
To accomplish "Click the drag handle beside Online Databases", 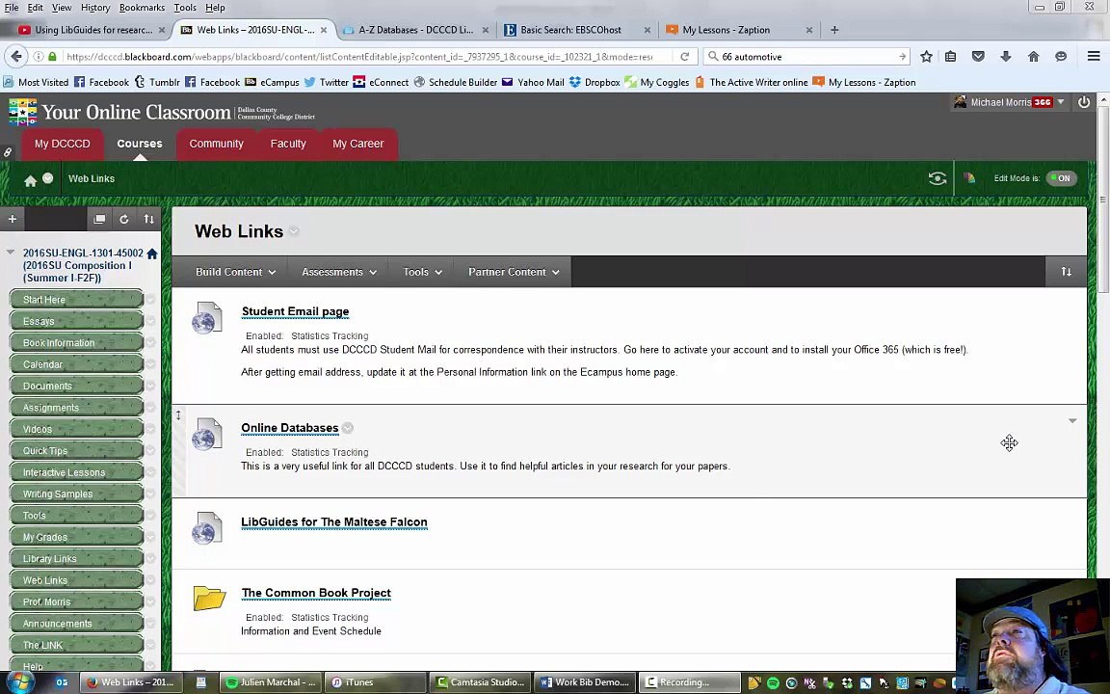I will click(178, 415).
